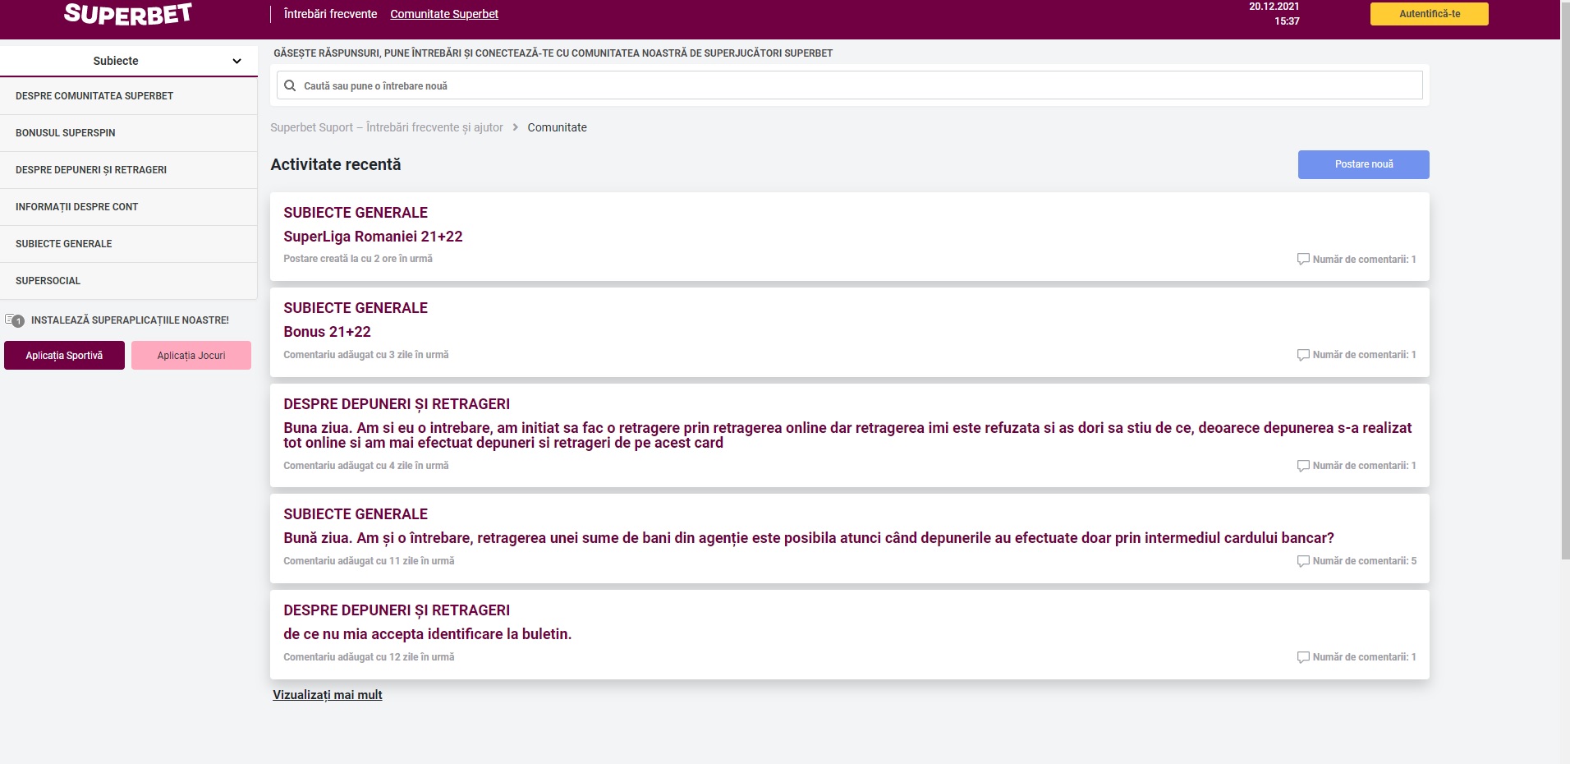Click Subiecte Generale heading above Bonus 21+22

coord(356,308)
